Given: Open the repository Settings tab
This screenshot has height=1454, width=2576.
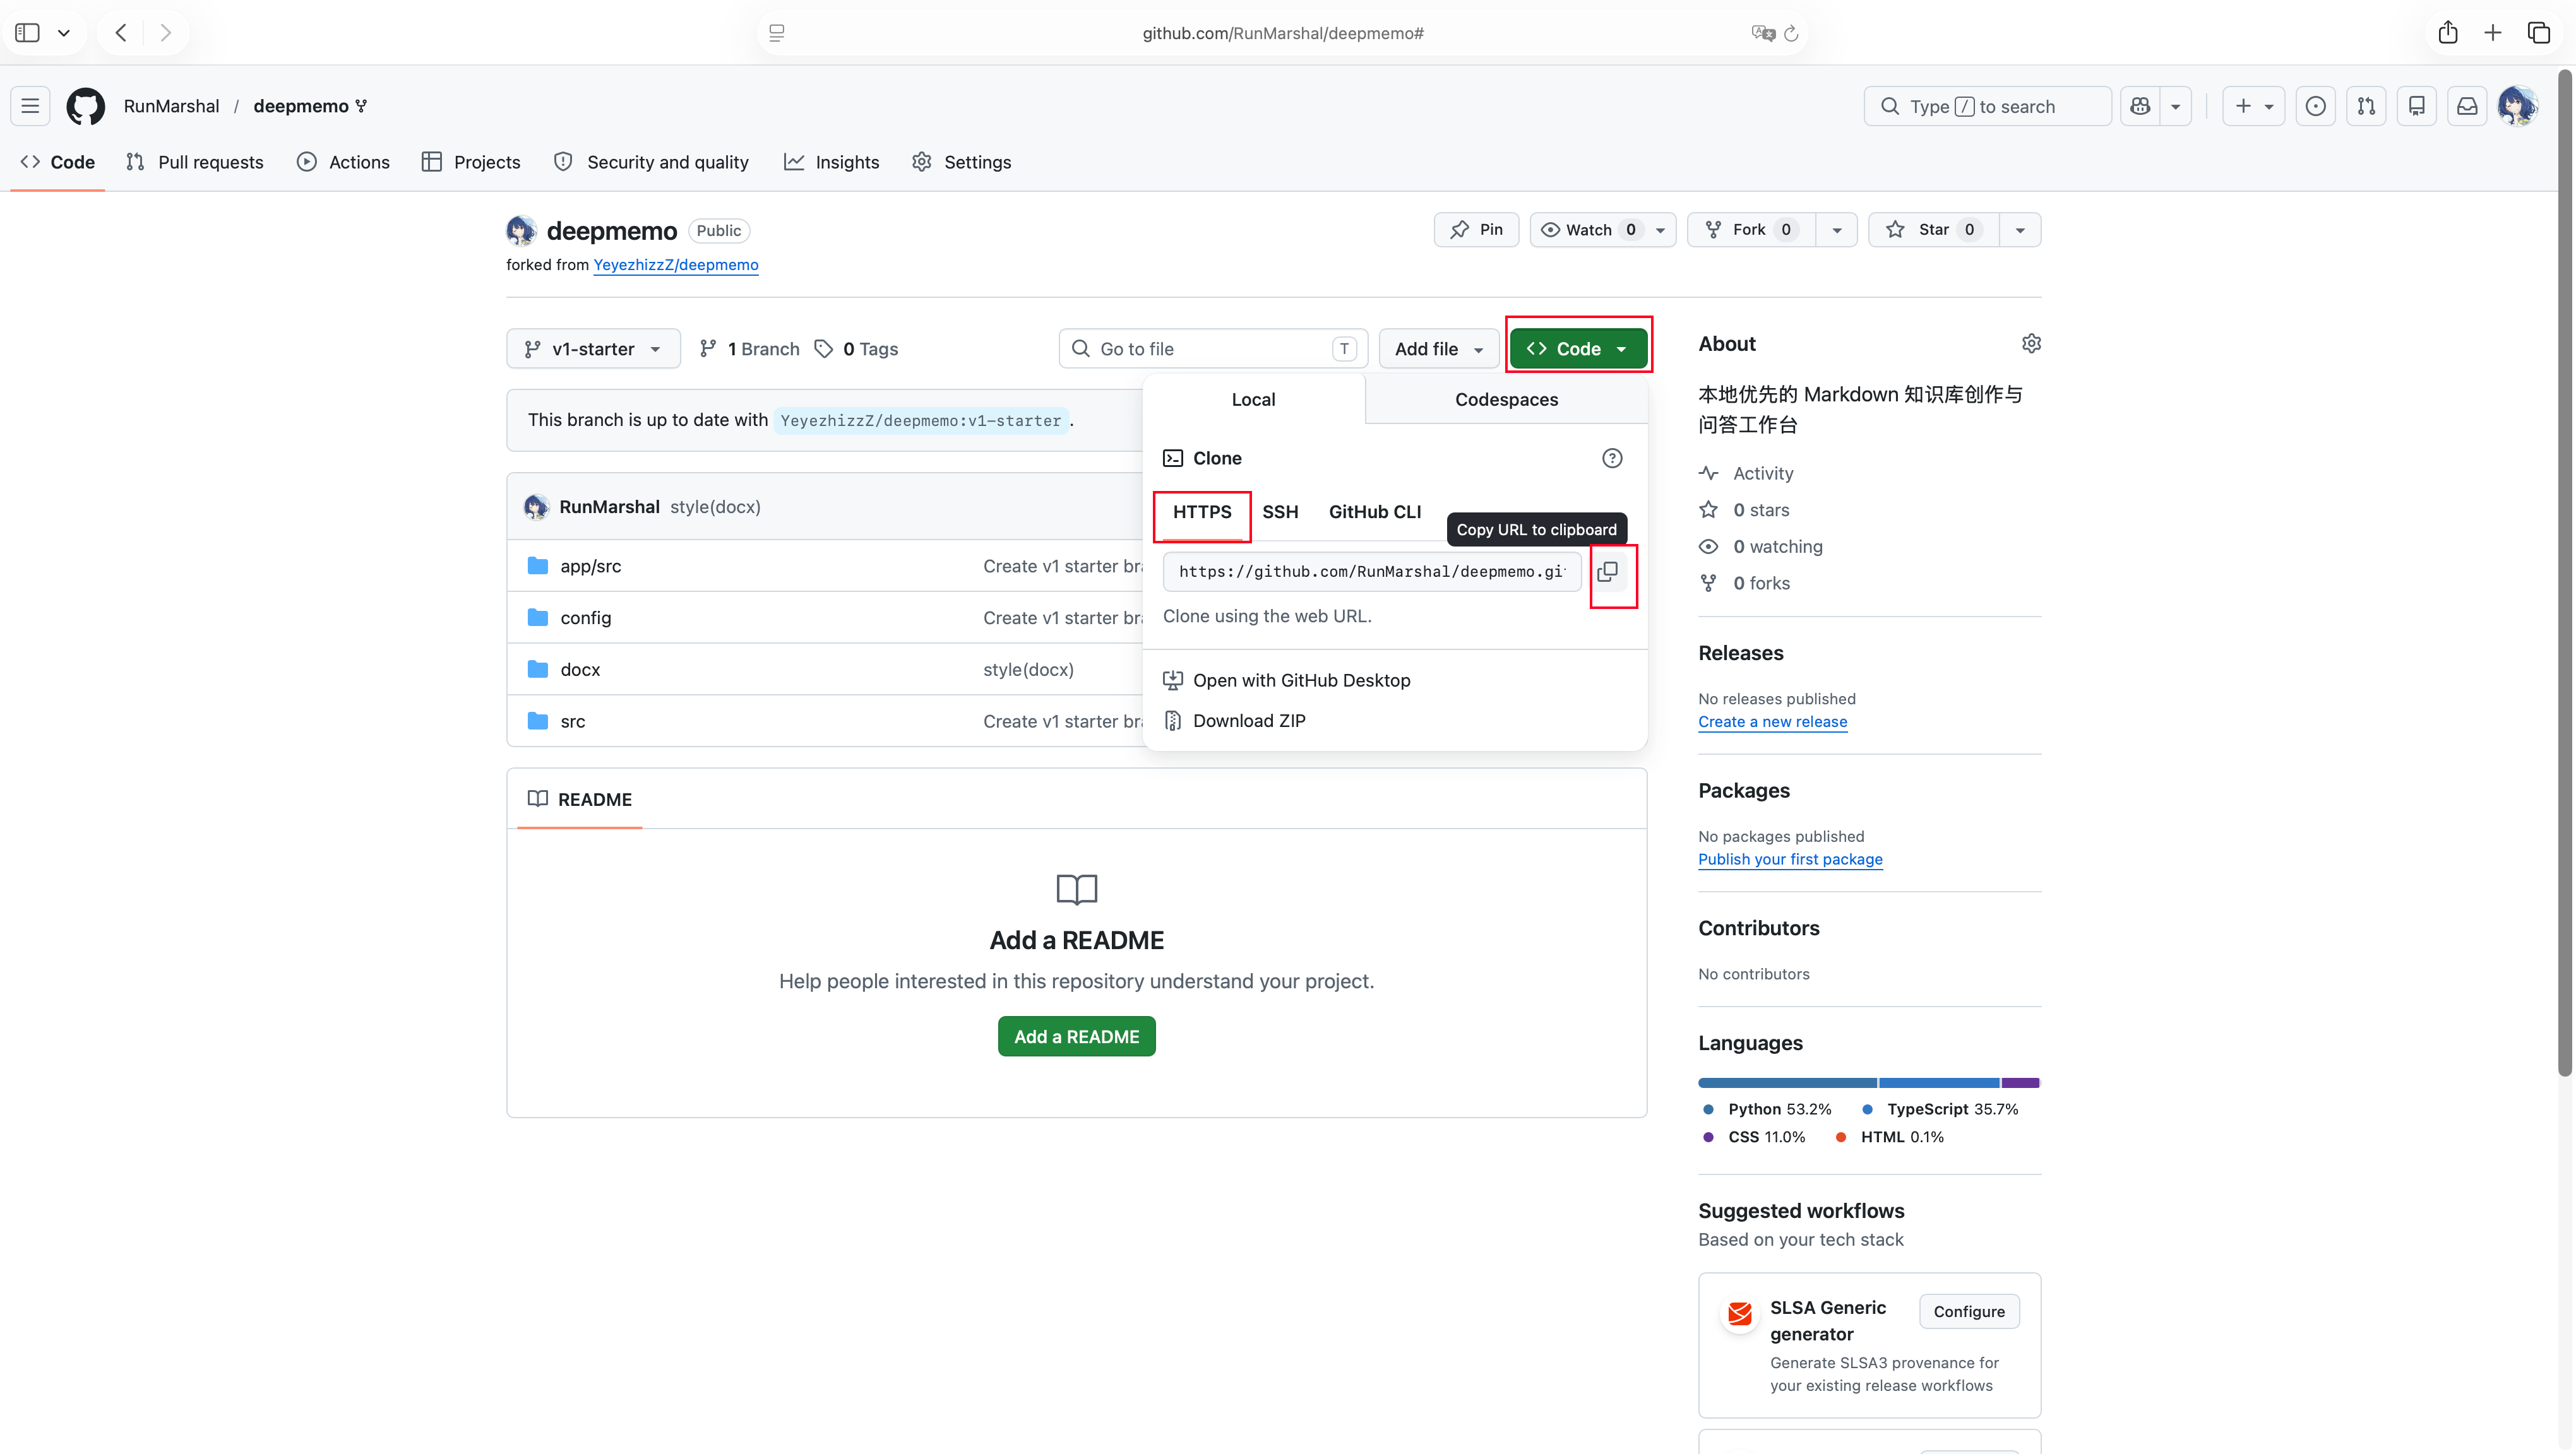Looking at the screenshot, I should coord(962,162).
